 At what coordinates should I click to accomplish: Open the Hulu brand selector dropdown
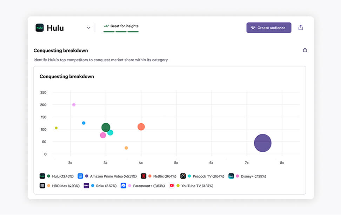(88, 28)
